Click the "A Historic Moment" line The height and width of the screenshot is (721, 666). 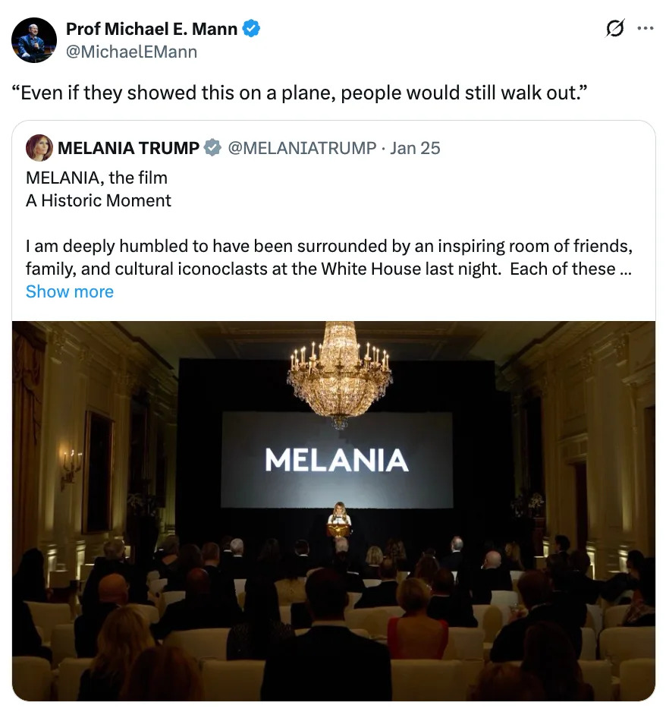[99, 200]
